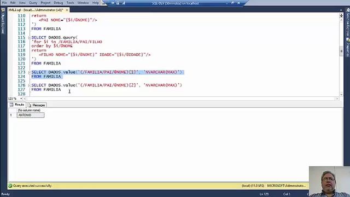Click the MICROSOFT\Administrator status entry
Image resolution: width=350 pixels, height=197 pixels.
coord(287,186)
